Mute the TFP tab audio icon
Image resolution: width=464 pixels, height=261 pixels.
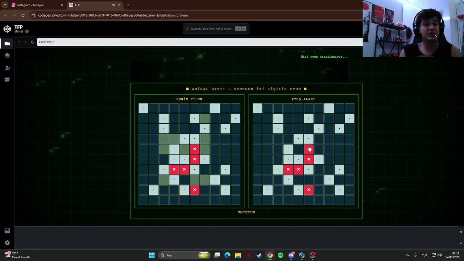tap(113, 5)
